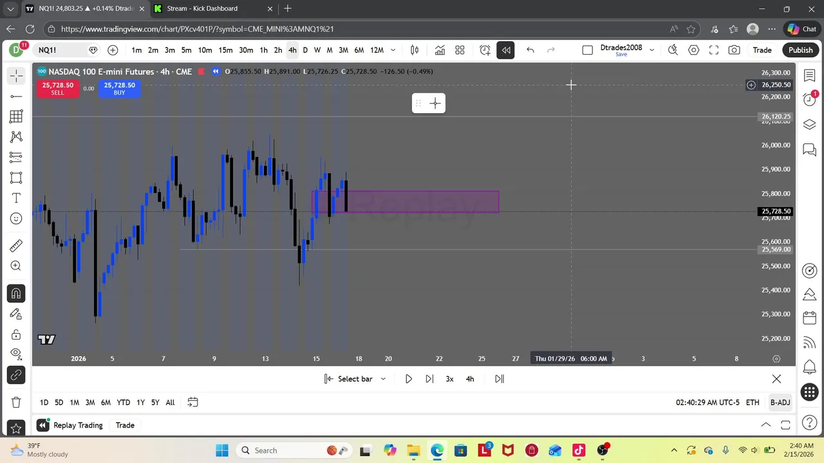Toggle the bar replay mode button
This screenshot has width=824, height=463.
click(505, 50)
